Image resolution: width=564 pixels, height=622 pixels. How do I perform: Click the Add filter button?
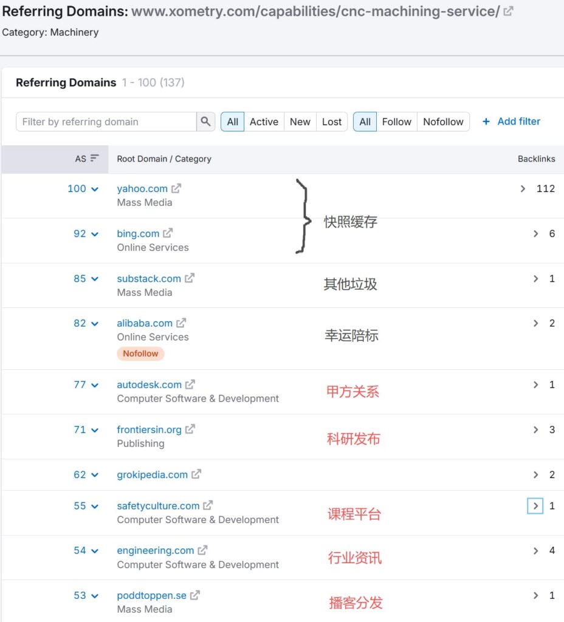[x=511, y=121]
